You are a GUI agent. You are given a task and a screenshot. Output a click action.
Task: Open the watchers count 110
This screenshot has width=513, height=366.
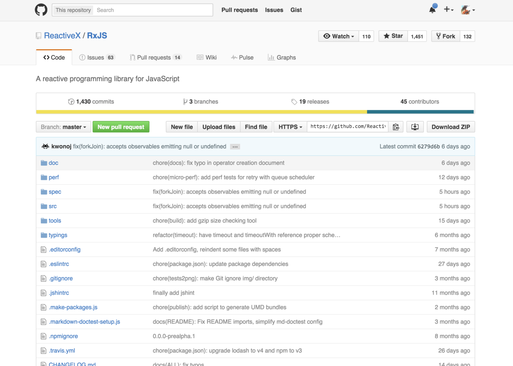click(367, 36)
